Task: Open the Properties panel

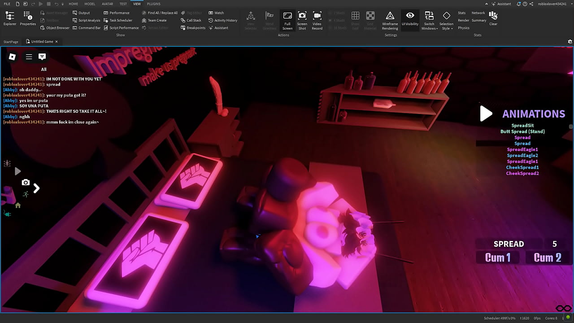Action: pyautogui.click(x=28, y=19)
